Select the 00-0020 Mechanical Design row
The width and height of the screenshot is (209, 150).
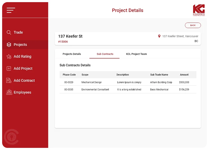[x=128, y=82]
